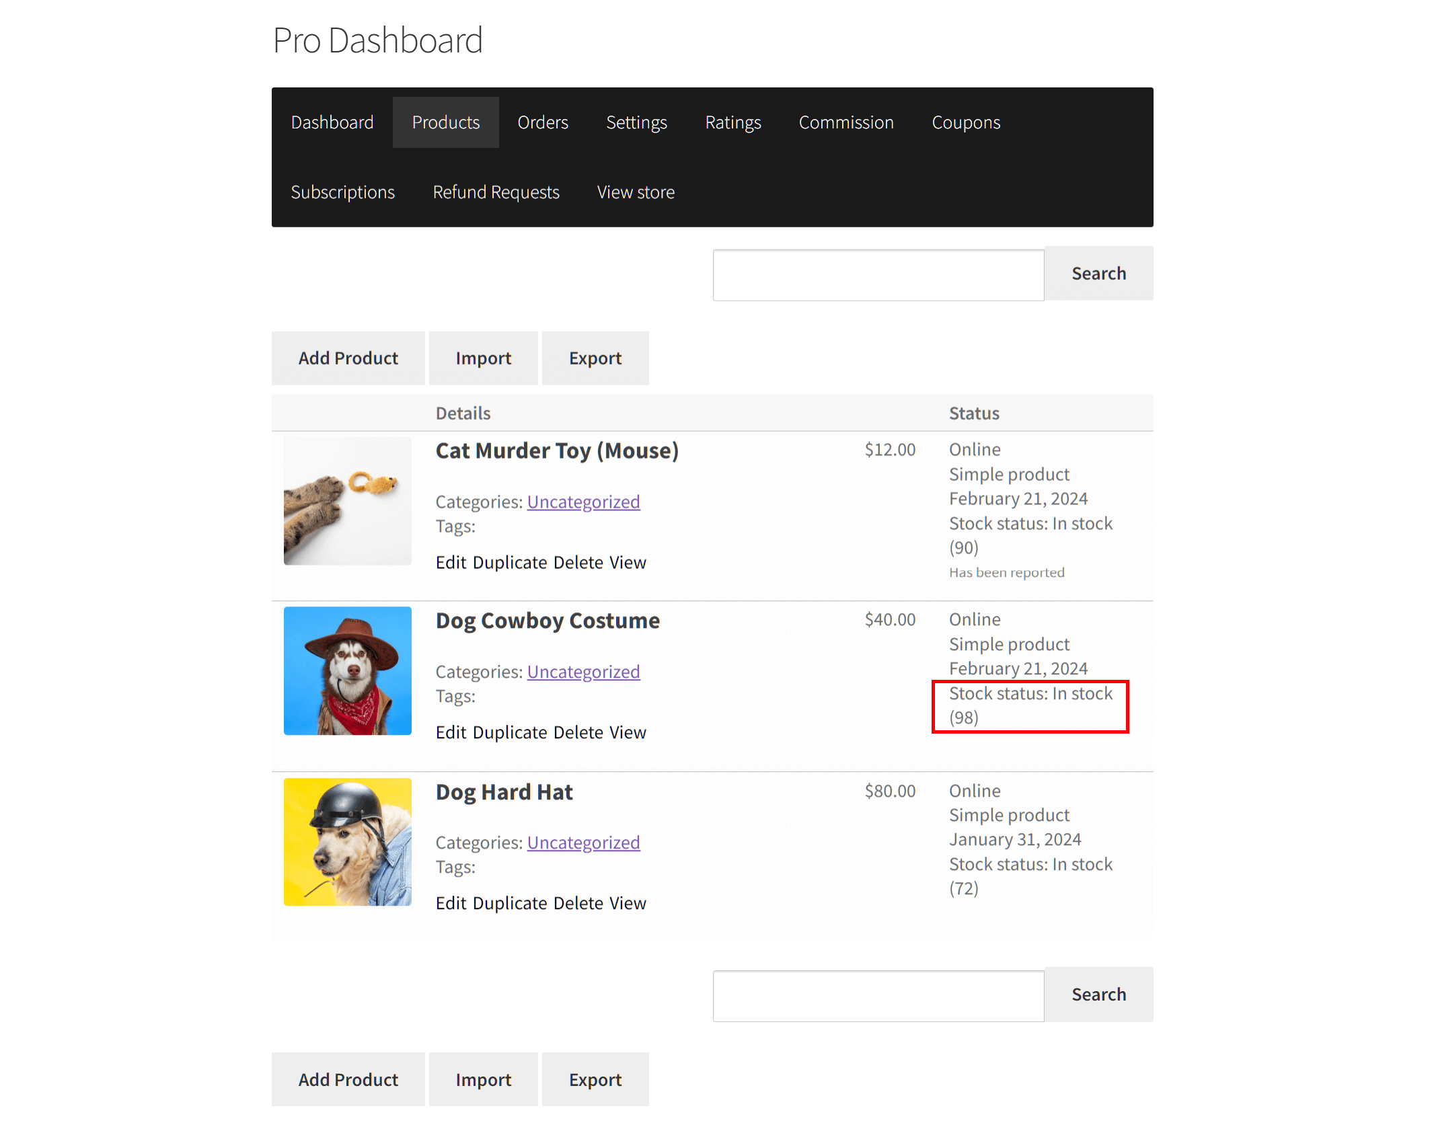Click the bottom Search button
Screen dimensions: 1430x1129
point(1099,994)
